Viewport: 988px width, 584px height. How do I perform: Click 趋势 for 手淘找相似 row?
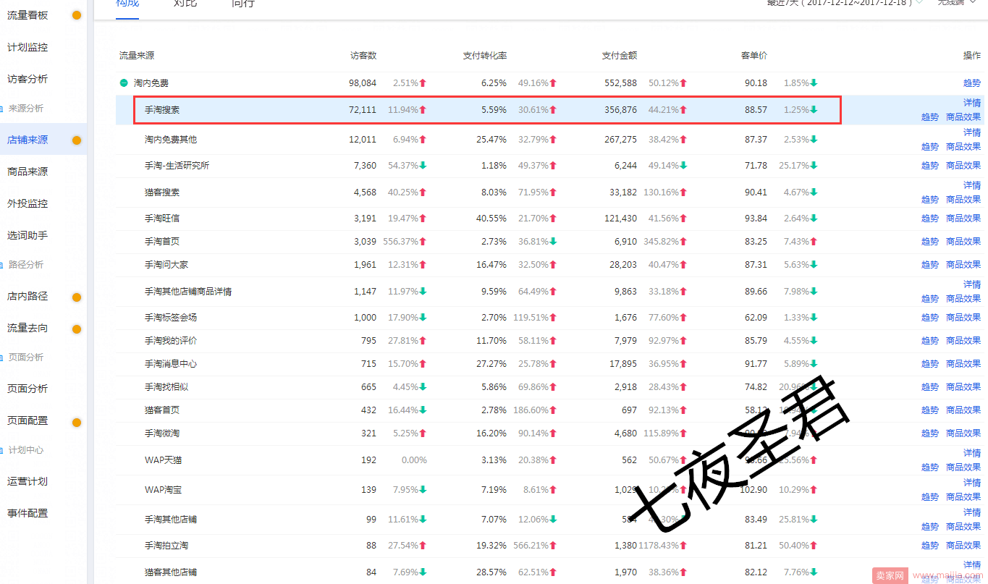coord(930,386)
